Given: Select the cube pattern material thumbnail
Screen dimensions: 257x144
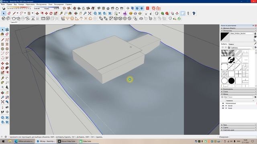Looking at the screenshot, I should pyautogui.click(x=224, y=53).
